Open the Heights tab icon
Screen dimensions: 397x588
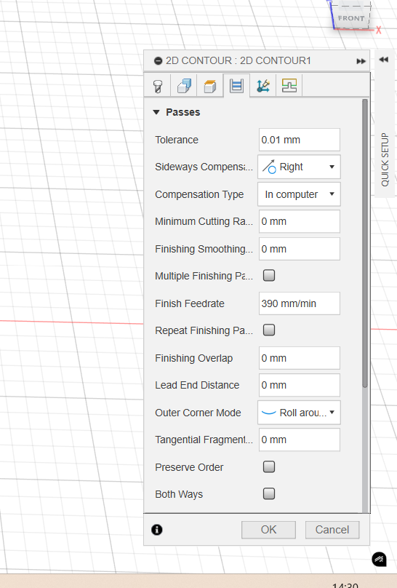(210, 86)
